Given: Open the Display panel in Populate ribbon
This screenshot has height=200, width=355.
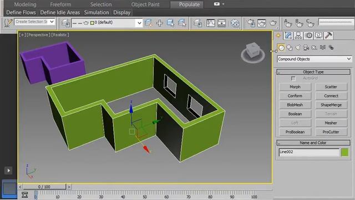Looking at the screenshot, I should (x=122, y=12).
